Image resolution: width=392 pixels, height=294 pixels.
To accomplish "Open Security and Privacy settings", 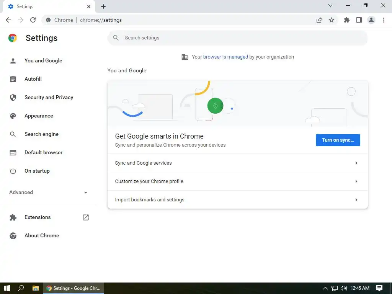I will tap(49, 98).
